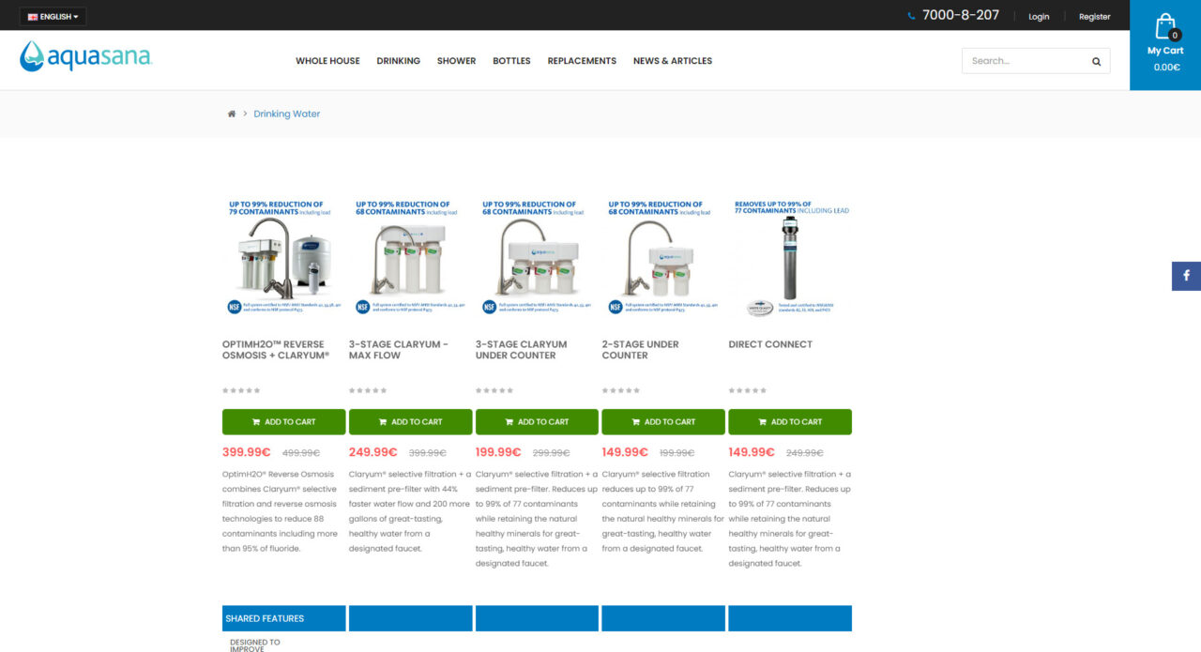Click the 399.99€ sale price
Screen dimensions: 1201x652
coord(247,452)
